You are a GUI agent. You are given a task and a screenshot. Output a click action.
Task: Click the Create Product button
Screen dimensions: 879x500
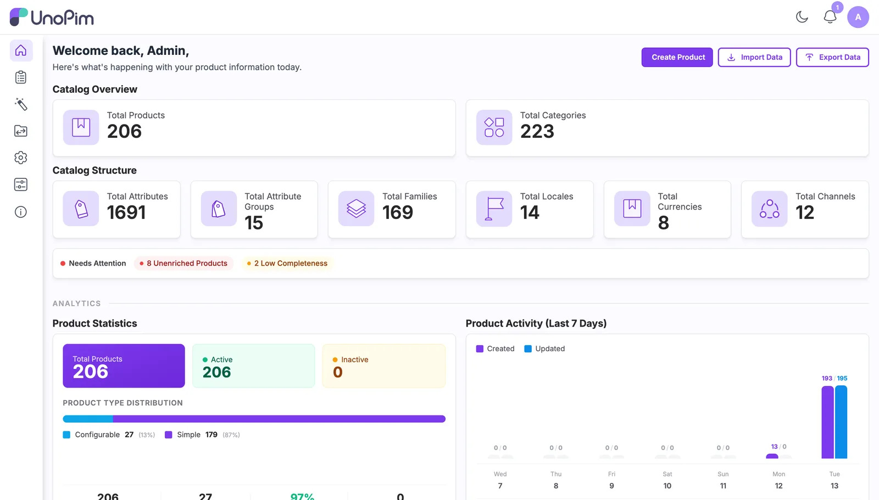click(x=677, y=57)
